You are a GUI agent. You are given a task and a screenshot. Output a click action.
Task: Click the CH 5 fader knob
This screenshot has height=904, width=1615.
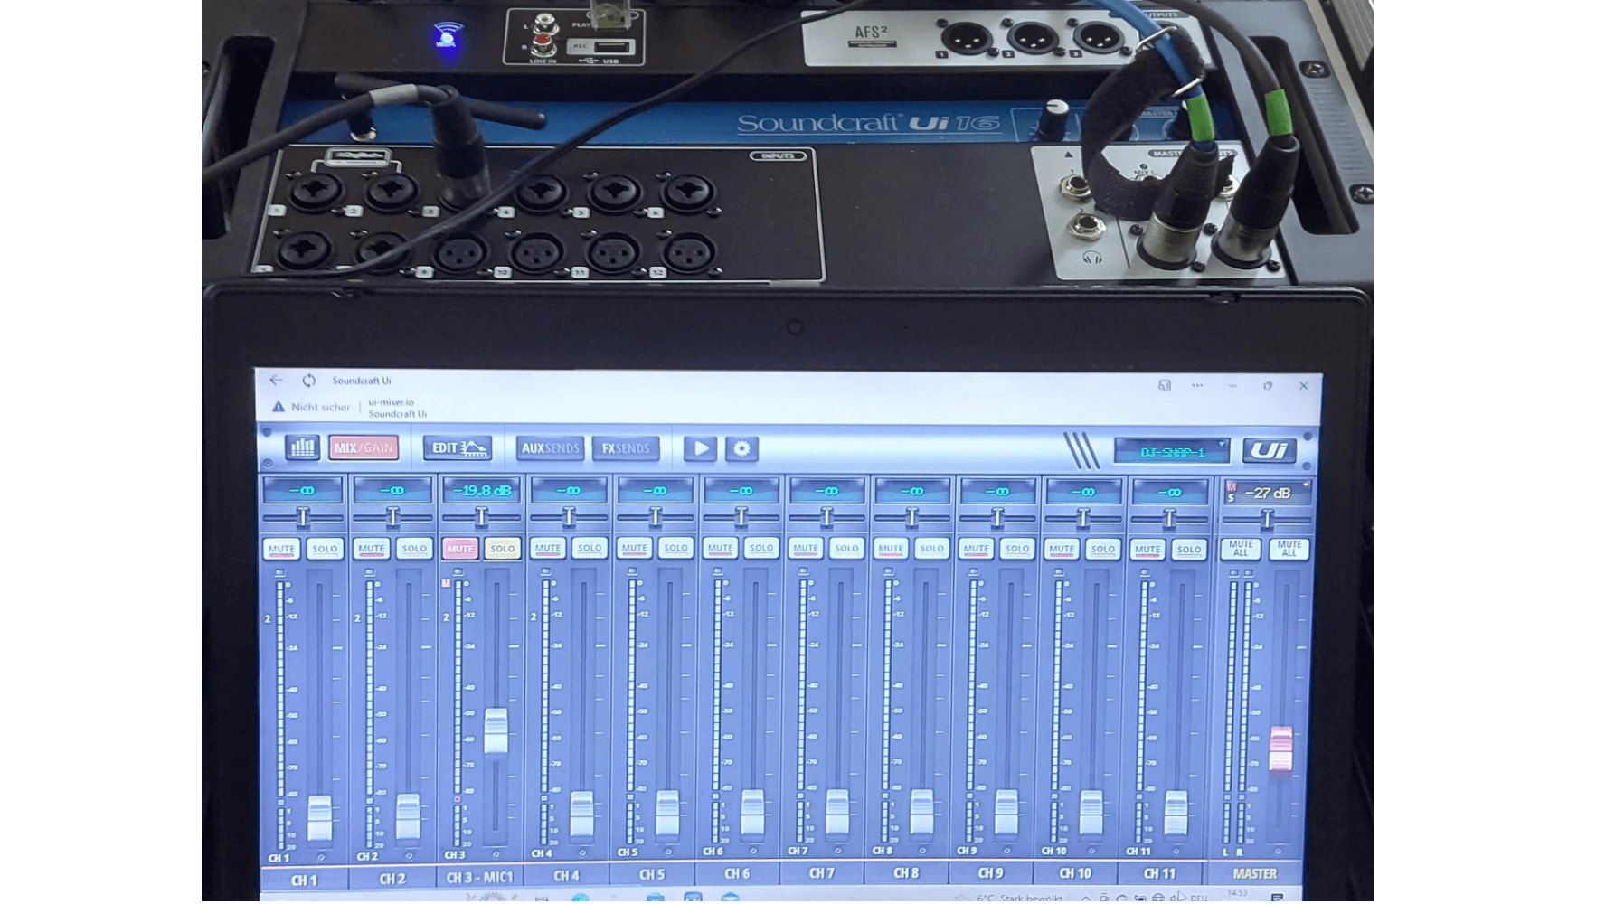tap(667, 813)
